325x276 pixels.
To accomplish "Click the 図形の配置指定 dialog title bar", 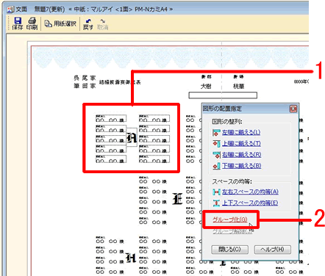I will 246,109.
